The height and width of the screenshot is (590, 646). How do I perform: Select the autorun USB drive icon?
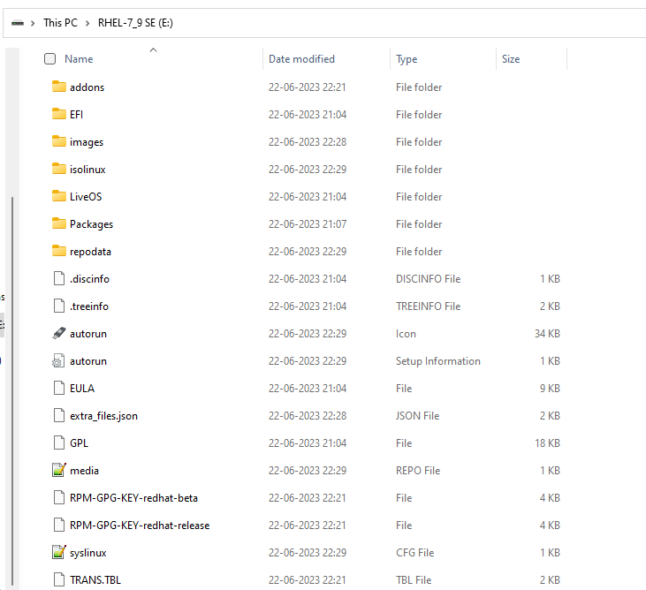59,333
